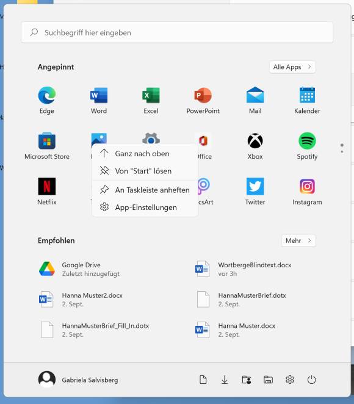The image size is (354, 404).
Task: Click the search magnifier icon
Action: 34,32
